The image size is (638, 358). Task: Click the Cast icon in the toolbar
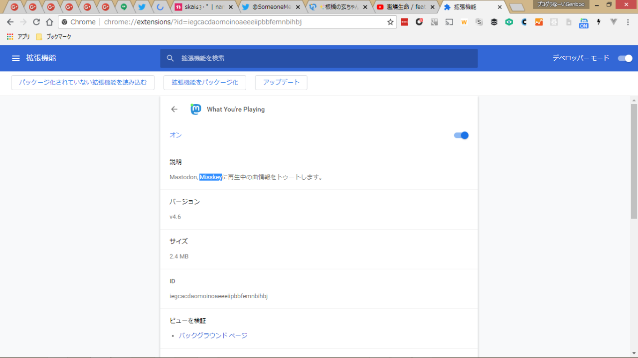pos(449,22)
